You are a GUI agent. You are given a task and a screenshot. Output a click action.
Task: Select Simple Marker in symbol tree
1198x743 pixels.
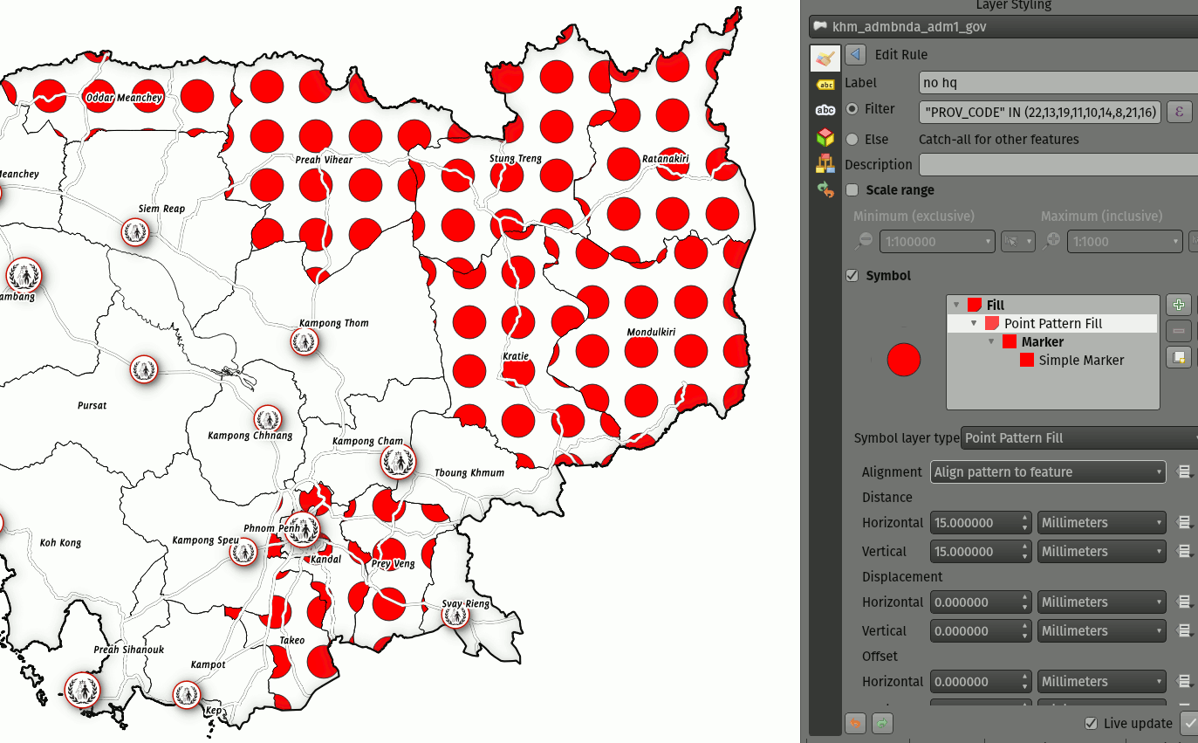pos(1081,360)
